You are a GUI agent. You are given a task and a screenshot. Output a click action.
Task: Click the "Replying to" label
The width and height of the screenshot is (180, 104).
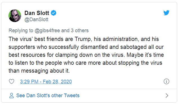click(x=21, y=31)
